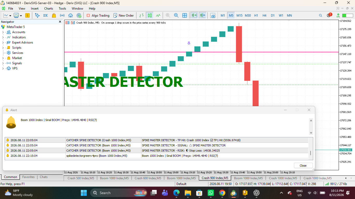The height and width of the screenshot is (199, 355).
Task: Click the red one-click trading icon on chart
Action: tap(67, 23)
